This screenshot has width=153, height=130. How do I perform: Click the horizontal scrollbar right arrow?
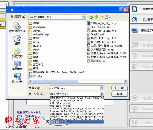[x=126, y=81]
